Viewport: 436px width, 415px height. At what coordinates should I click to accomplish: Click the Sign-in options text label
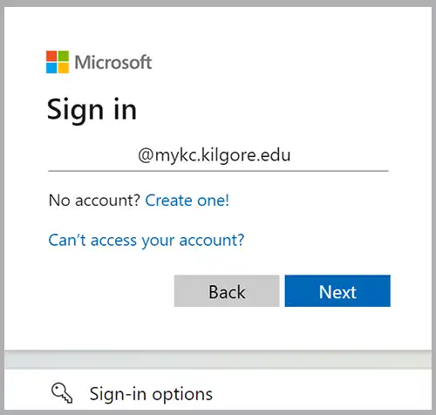pyautogui.click(x=151, y=394)
